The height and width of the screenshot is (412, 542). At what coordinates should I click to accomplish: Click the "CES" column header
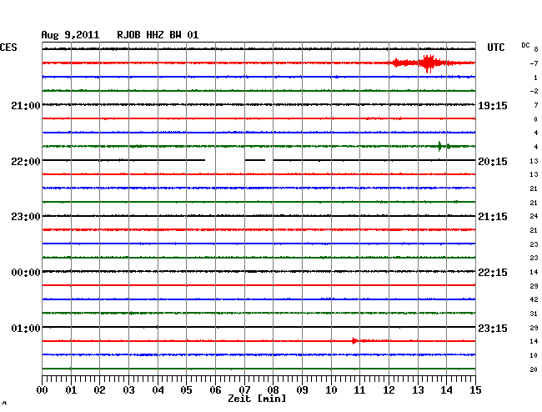8,48
